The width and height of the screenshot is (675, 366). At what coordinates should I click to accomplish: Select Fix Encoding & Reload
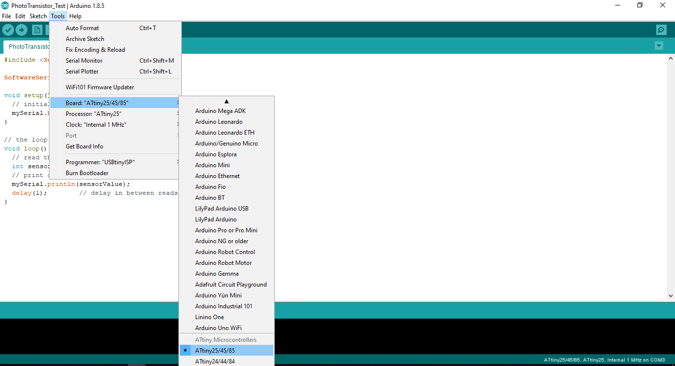pos(116,50)
